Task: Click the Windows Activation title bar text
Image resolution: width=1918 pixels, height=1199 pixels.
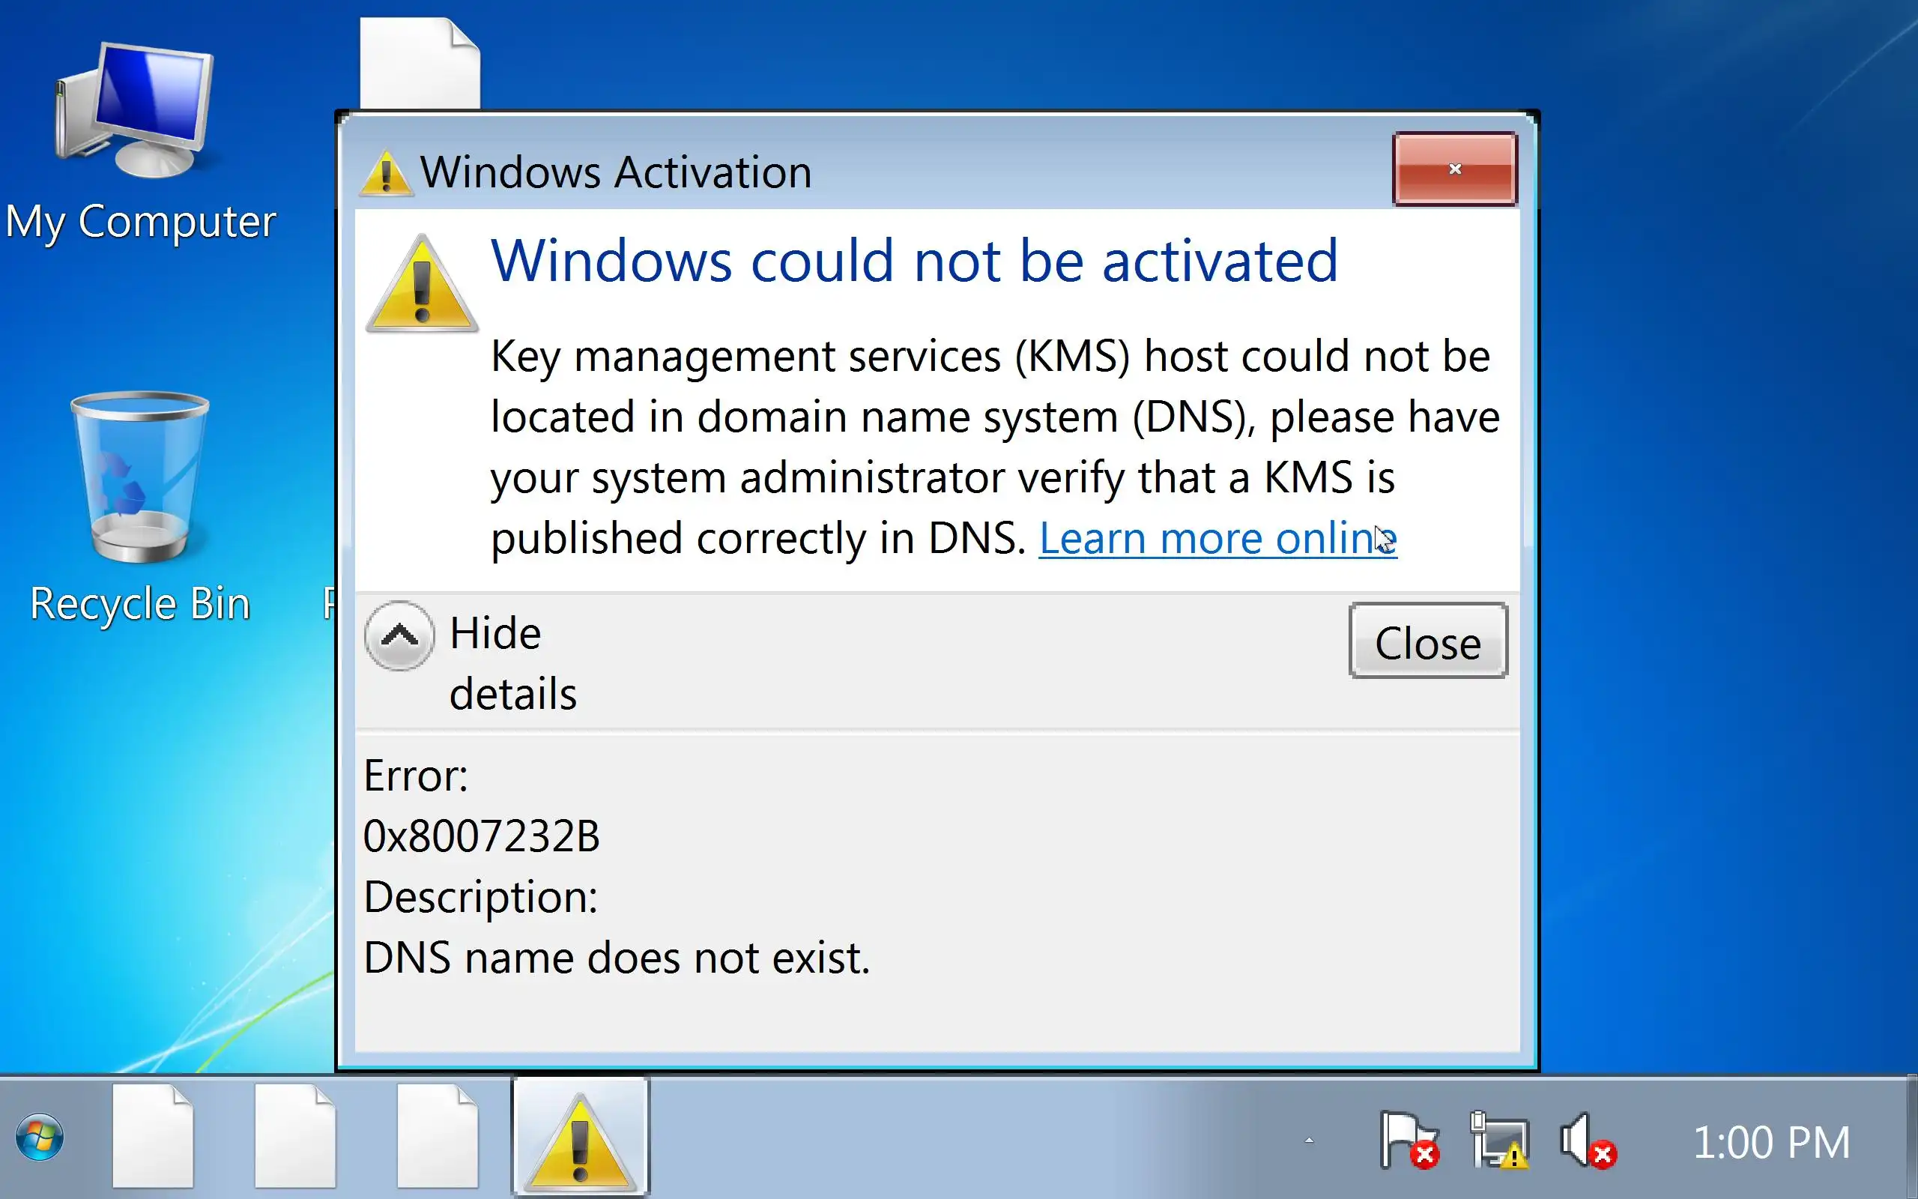Action: point(615,172)
